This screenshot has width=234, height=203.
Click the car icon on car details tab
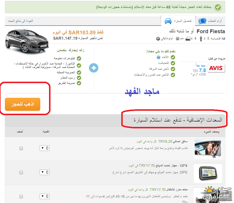pyautogui.click(x=168, y=21)
